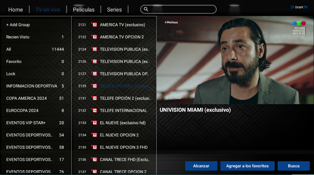Go to the Home tab
Image resolution: width=314 pixels, height=175 pixels.
click(16, 9)
